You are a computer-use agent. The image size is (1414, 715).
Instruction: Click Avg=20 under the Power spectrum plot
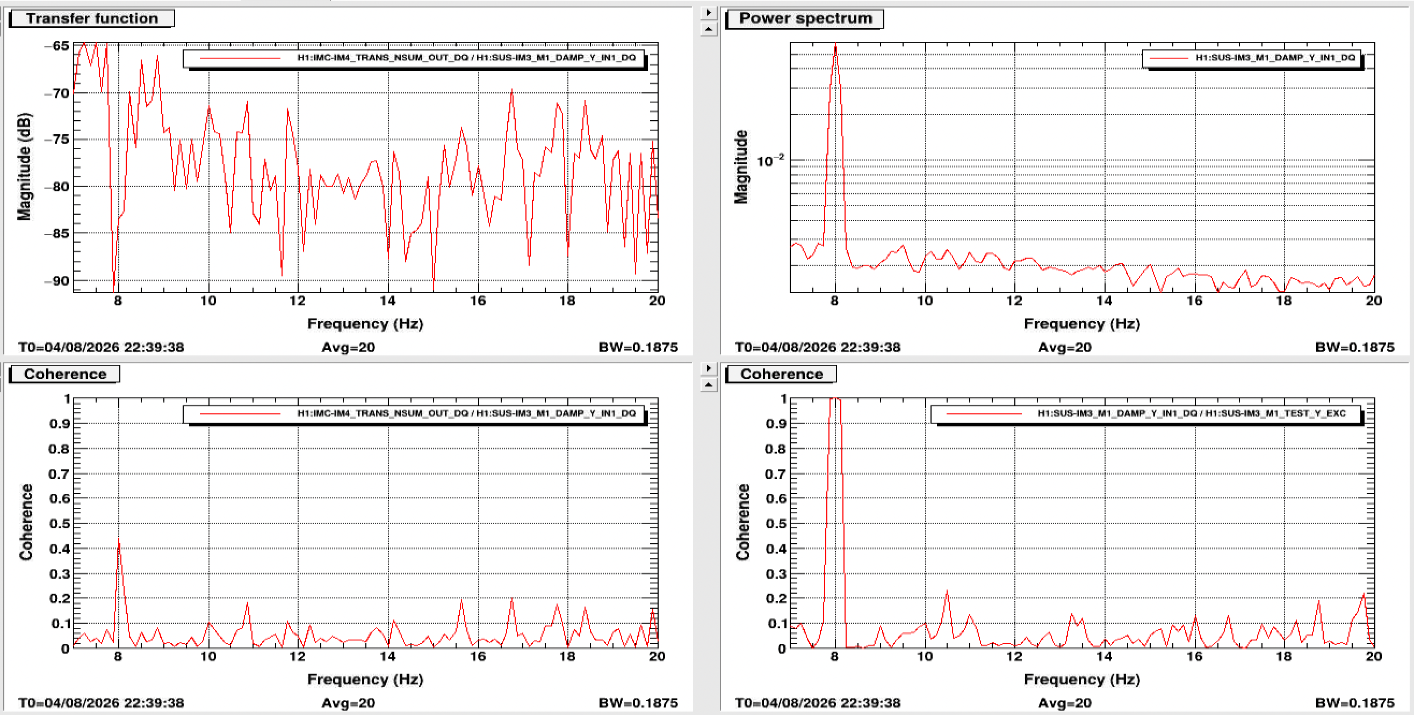(1065, 347)
